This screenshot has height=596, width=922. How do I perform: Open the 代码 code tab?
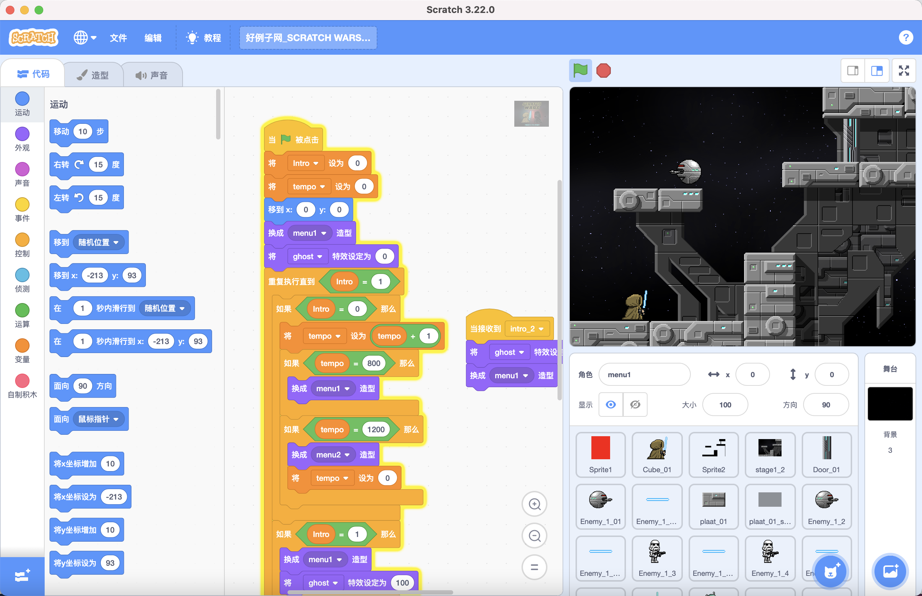click(x=33, y=74)
